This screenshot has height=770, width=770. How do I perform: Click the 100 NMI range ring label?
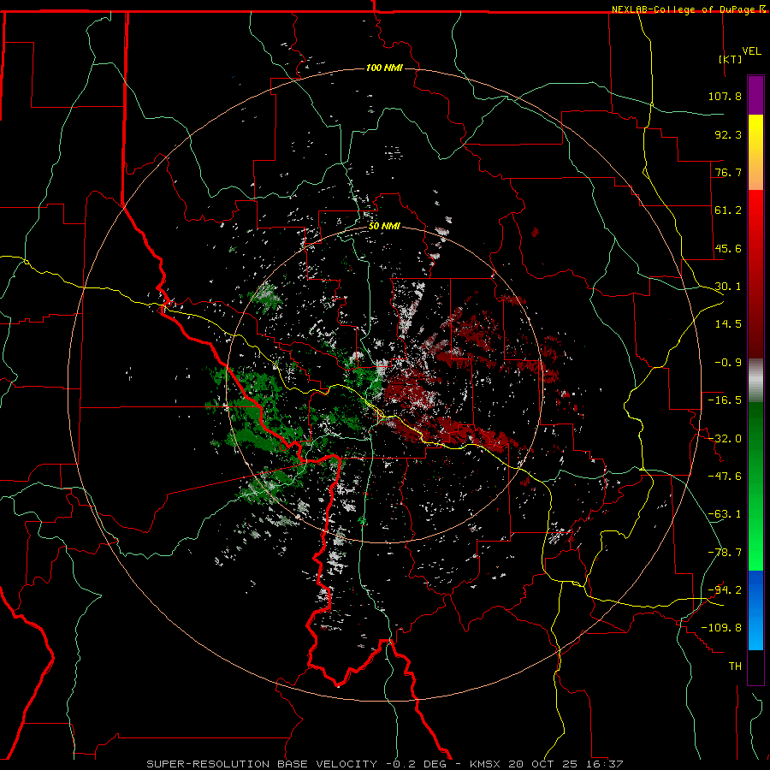pos(384,68)
